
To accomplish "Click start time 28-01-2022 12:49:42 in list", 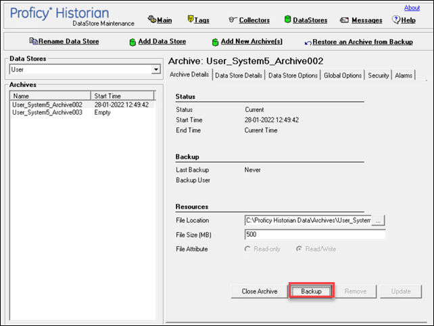I will pos(122,105).
